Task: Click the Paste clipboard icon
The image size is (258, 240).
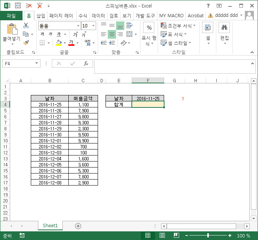Action: (x=12, y=29)
